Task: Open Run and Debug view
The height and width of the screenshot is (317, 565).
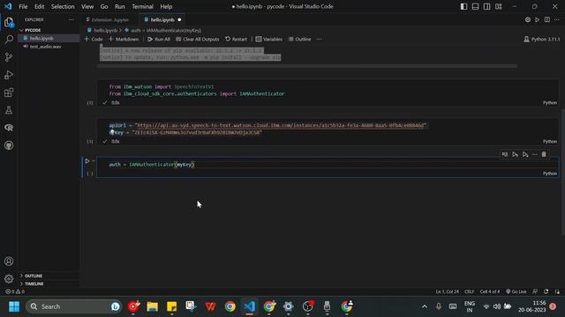Action: tap(9, 75)
